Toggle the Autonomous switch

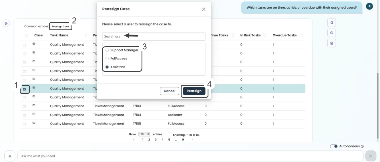pyautogui.click(x=334, y=146)
